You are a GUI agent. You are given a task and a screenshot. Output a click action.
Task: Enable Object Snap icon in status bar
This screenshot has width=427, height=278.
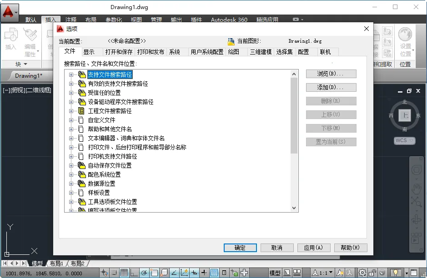point(154,273)
